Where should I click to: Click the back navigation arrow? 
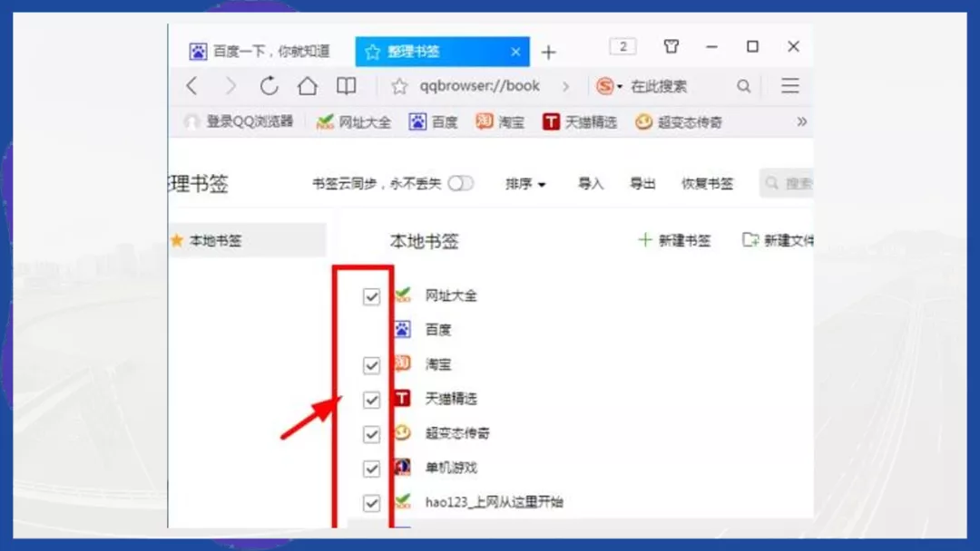[x=191, y=86]
